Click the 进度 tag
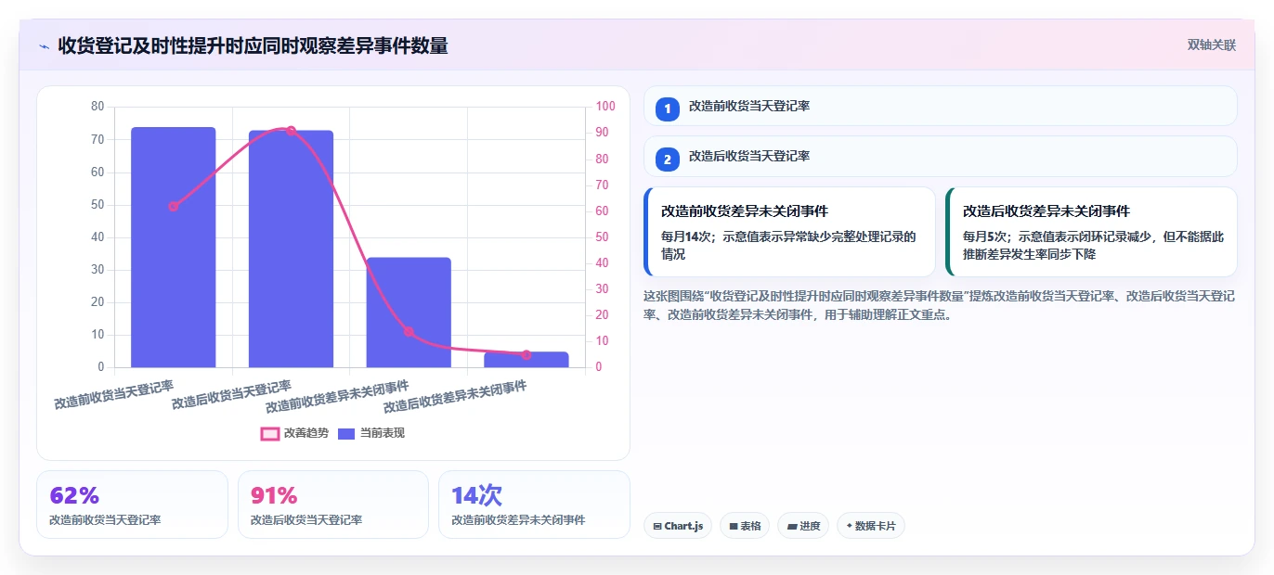The width and height of the screenshot is (1274, 575). (x=803, y=526)
